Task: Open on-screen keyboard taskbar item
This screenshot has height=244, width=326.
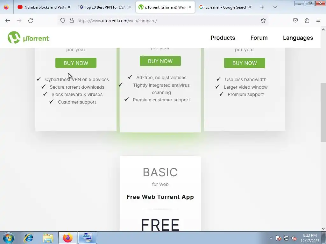Action: click(x=87, y=238)
